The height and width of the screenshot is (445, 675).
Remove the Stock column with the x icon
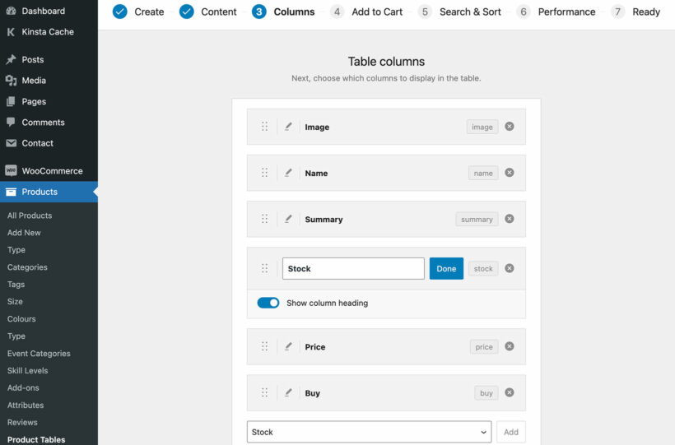pos(510,268)
